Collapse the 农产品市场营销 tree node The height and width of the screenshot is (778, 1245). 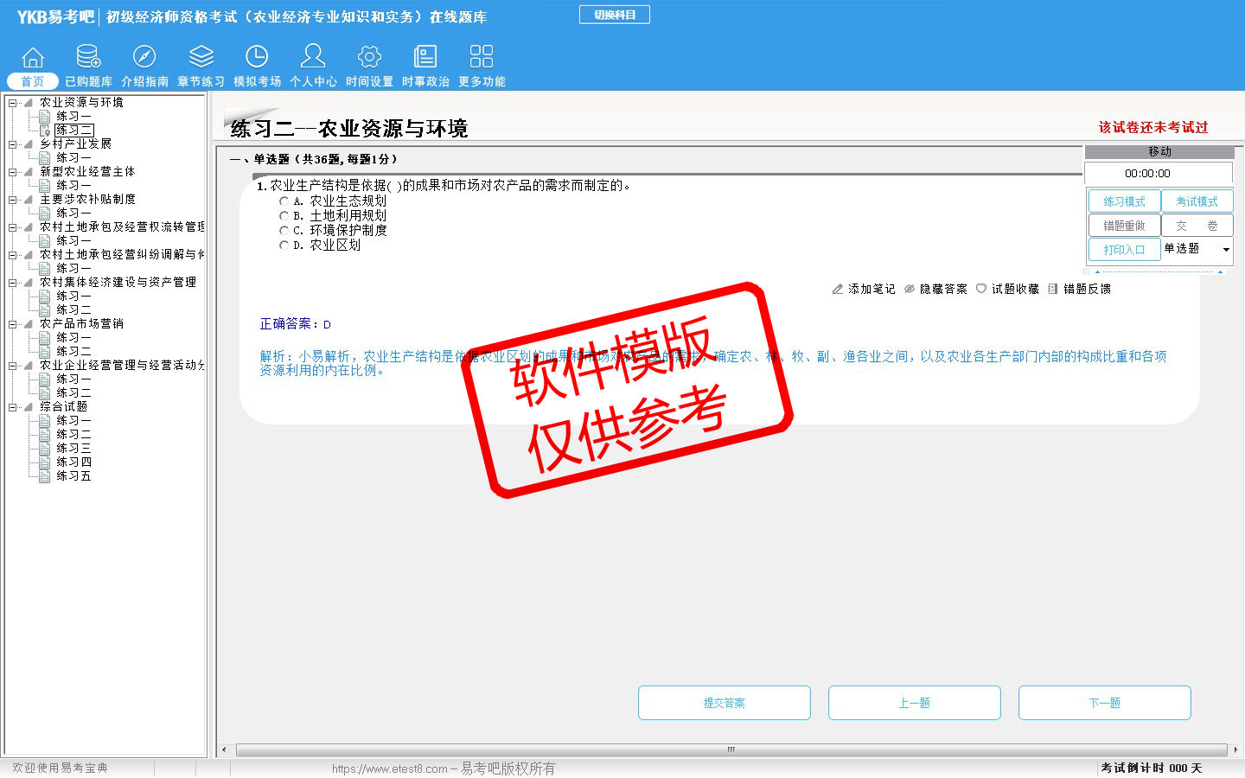(x=13, y=324)
